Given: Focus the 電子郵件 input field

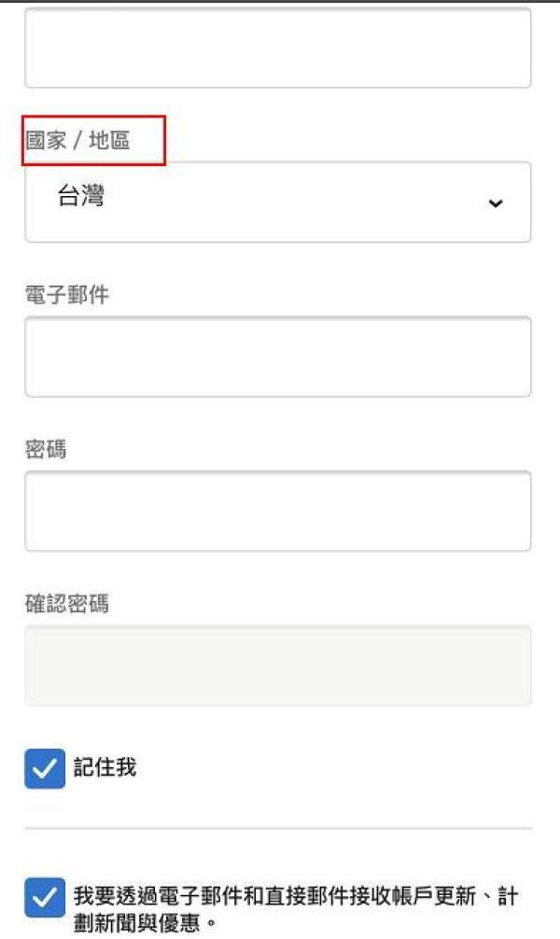Looking at the screenshot, I should tap(277, 357).
